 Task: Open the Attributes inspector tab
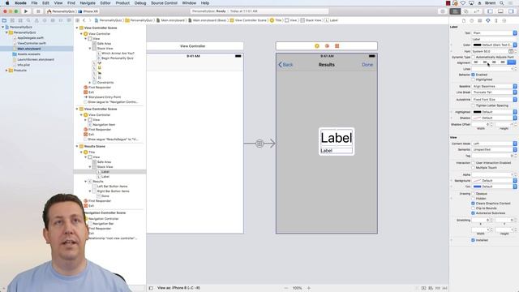488,20
